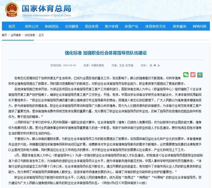Set font size to 中
Image resolution: width=212 pixels, height=188 pixels.
click(x=155, y=66)
